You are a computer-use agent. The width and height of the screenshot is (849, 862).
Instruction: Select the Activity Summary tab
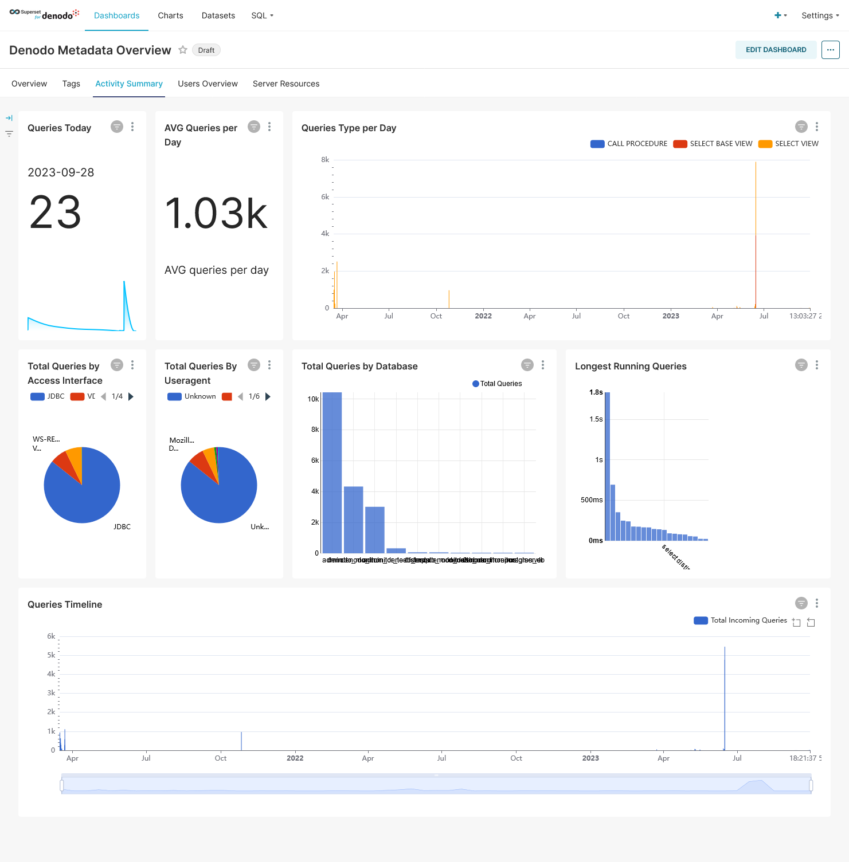point(129,84)
